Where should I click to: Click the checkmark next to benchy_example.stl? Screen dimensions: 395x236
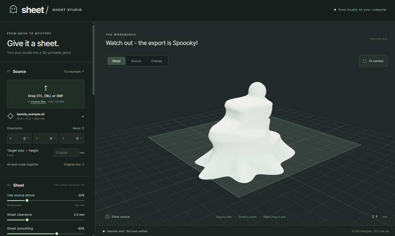(x=83, y=116)
